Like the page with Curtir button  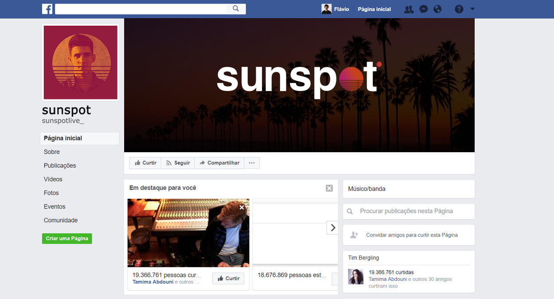click(145, 163)
